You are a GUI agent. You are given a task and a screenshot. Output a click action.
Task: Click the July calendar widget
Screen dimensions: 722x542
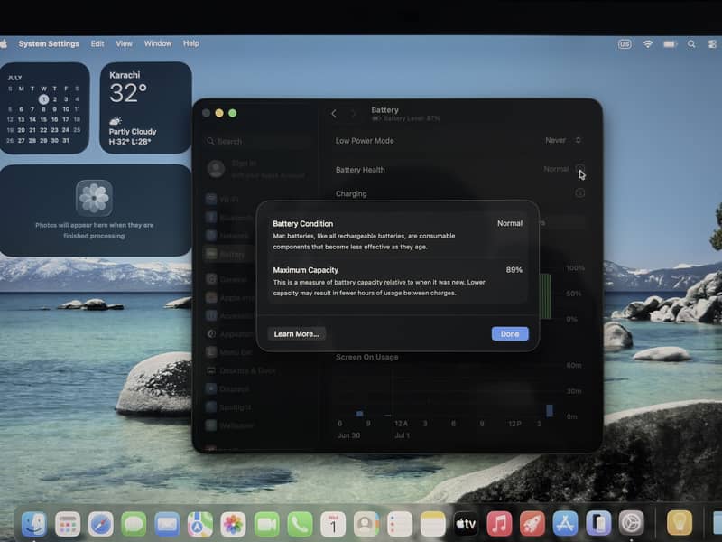coord(44,107)
